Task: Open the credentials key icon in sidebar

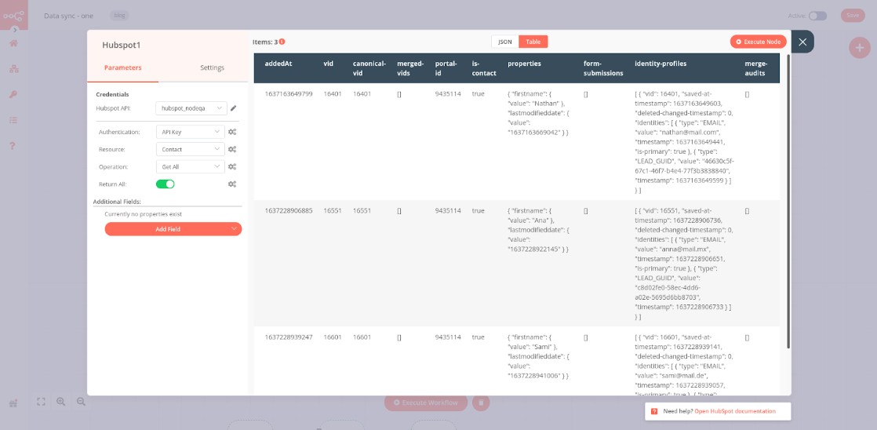Action: (13, 94)
